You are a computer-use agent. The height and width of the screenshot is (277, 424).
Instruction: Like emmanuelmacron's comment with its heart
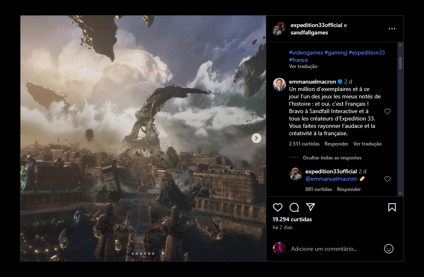(388, 111)
